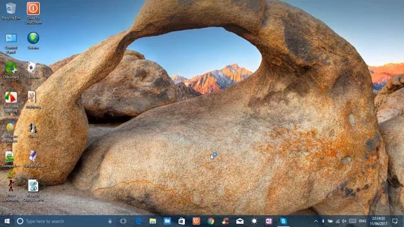Click the Cortana circle in the search box
The image size is (404, 227).
coord(20,221)
